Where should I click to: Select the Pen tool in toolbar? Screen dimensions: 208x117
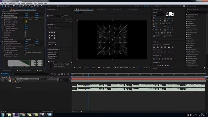click(x=23, y=6)
